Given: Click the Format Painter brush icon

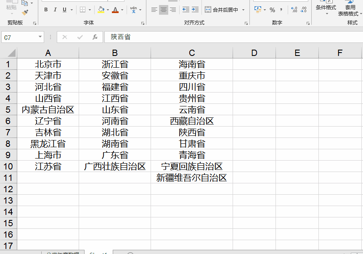Looking at the screenshot, I should (x=25, y=13).
